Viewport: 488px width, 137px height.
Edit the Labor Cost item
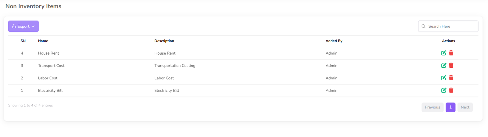click(x=443, y=78)
